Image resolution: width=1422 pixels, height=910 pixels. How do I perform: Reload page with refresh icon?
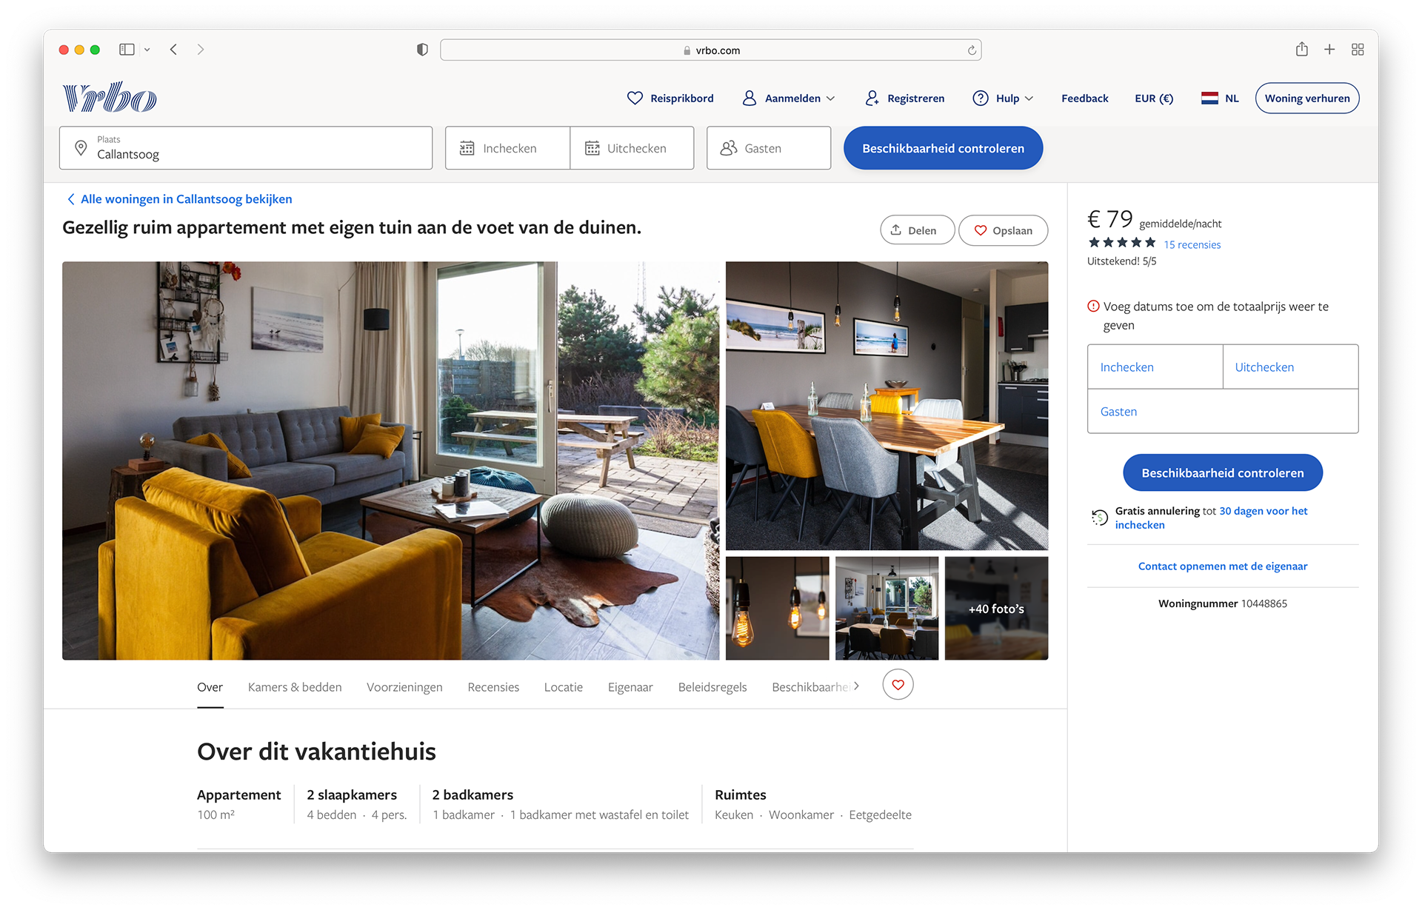pos(972,50)
